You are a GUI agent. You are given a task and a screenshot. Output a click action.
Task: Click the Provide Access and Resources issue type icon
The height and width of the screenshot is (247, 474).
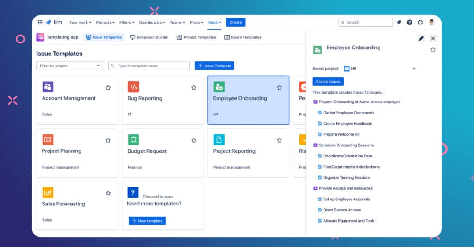(315, 188)
